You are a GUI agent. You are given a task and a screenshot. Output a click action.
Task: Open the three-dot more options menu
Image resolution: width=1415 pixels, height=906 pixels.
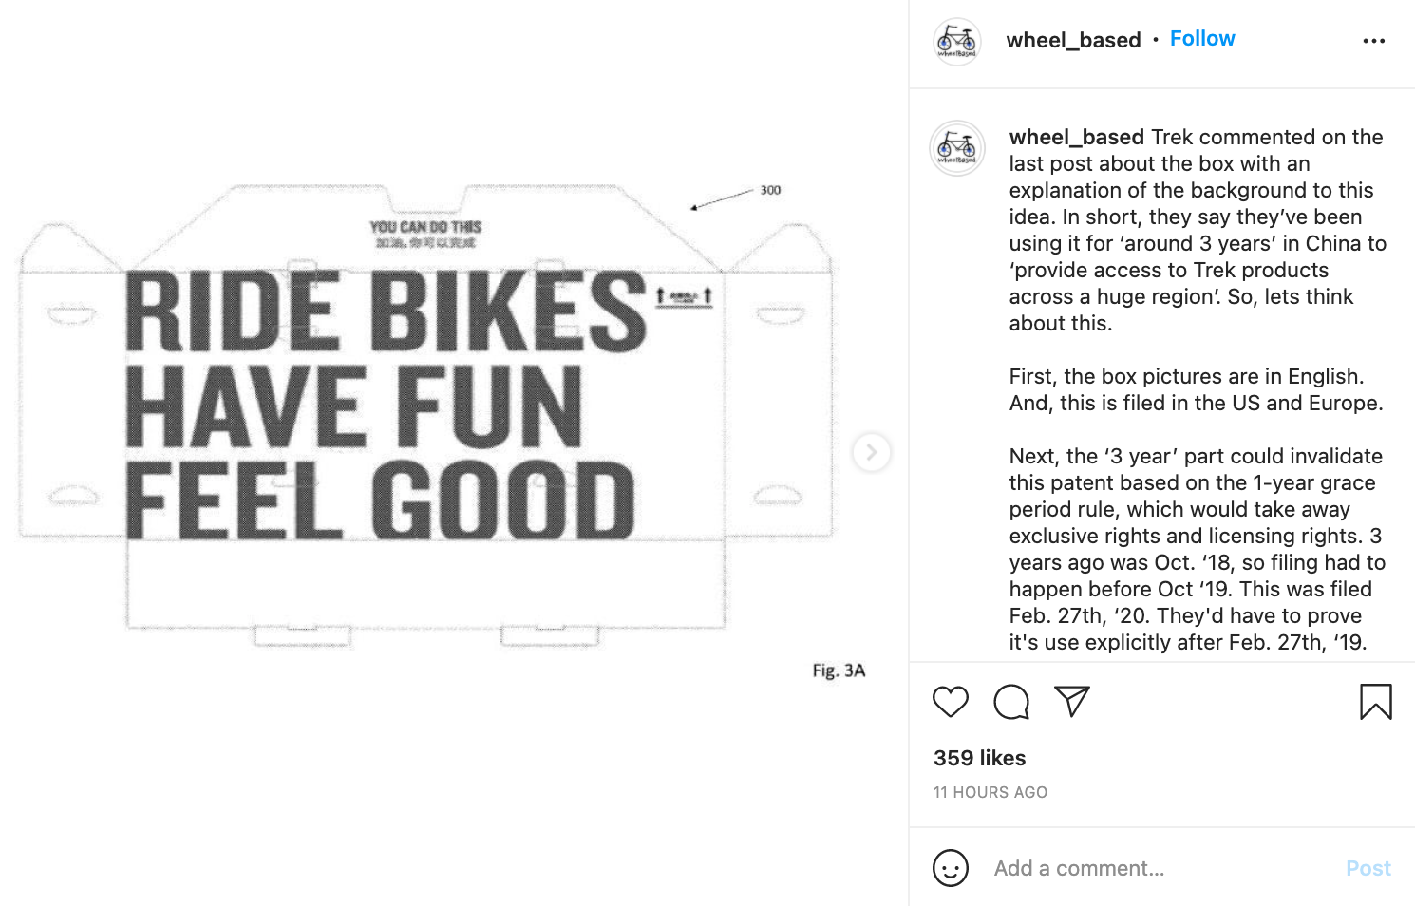point(1373,41)
